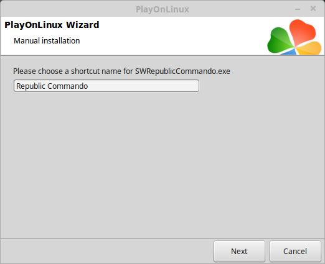Click the green leaf of the logo

[279, 41]
